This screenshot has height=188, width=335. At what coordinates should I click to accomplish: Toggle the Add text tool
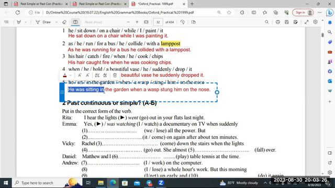coord(75,22)
